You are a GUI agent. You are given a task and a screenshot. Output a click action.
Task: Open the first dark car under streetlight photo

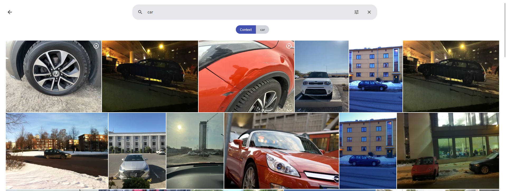click(x=150, y=76)
